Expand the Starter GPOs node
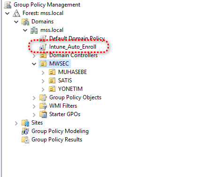Viewport: 214px width, 177px height. tap(34, 115)
